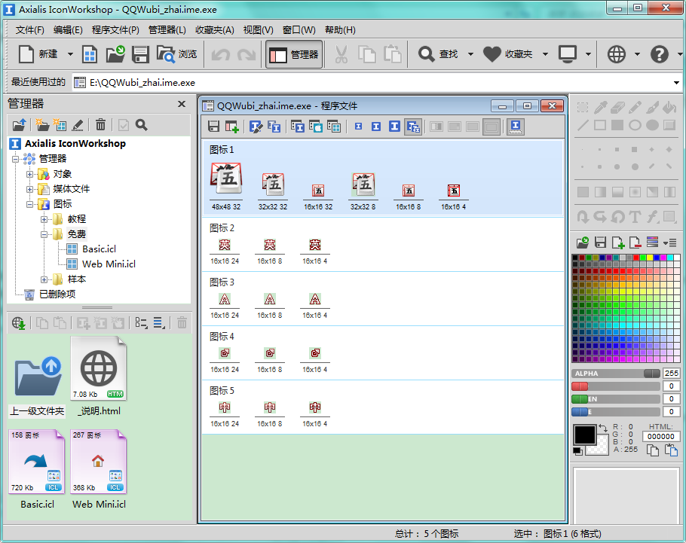Click the globe web toolbar icon
This screenshot has width=686, height=543.
(x=617, y=54)
